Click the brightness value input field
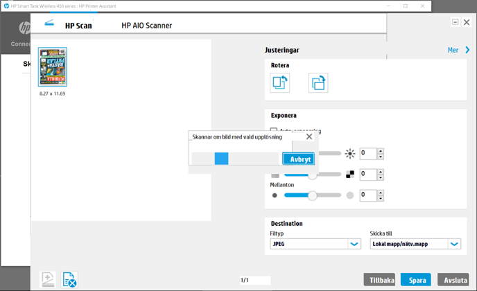The width and height of the screenshot is (477, 291). pos(368,154)
